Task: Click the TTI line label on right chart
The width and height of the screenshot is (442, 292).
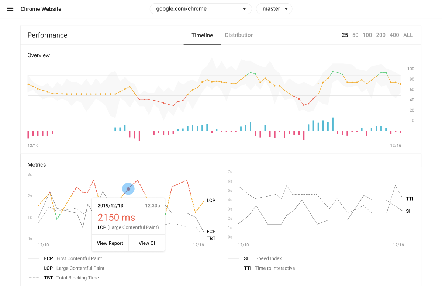Action: point(409,199)
